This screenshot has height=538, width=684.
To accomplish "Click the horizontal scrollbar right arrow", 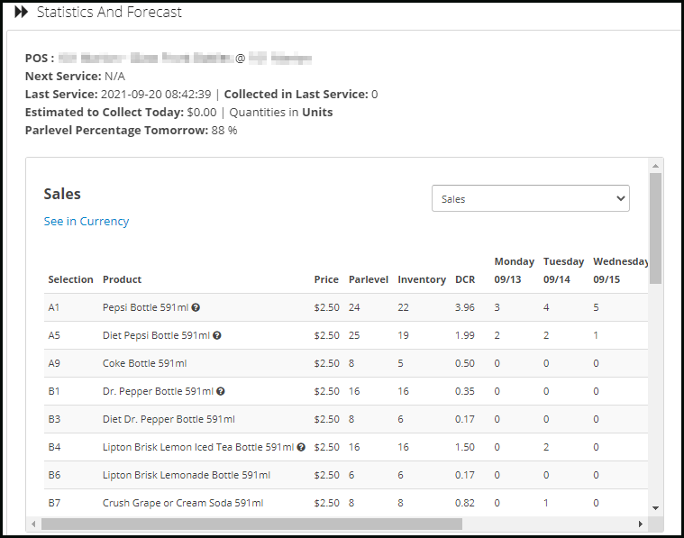I will [x=641, y=524].
